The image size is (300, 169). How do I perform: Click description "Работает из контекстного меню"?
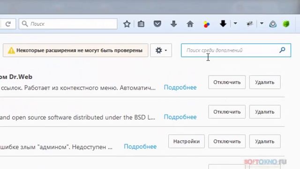click(71, 88)
